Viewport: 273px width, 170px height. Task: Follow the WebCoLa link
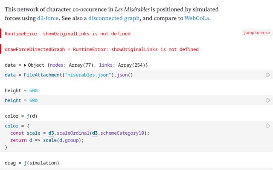197,18
